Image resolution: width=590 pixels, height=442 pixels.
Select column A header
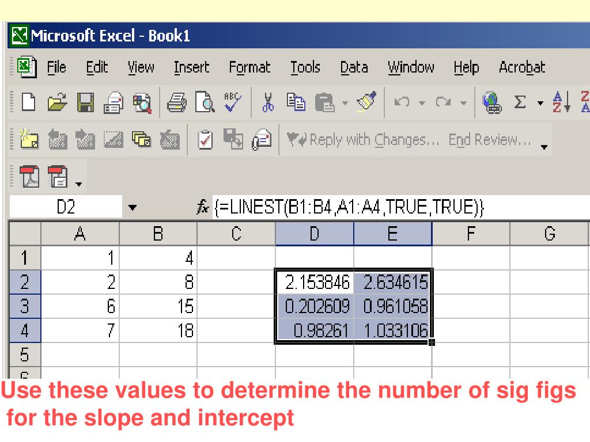[x=80, y=234]
